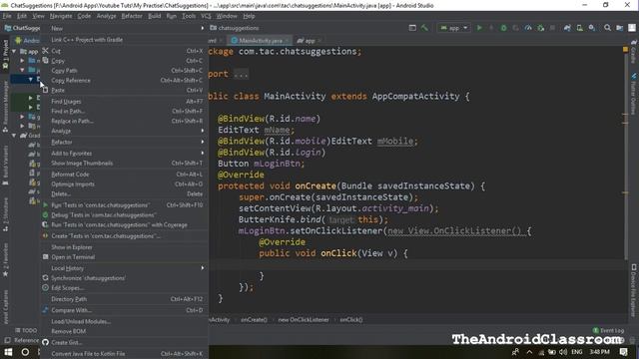Open the Tools menu
Image resolution: width=639 pixels, height=359 pixels.
click(189, 16)
